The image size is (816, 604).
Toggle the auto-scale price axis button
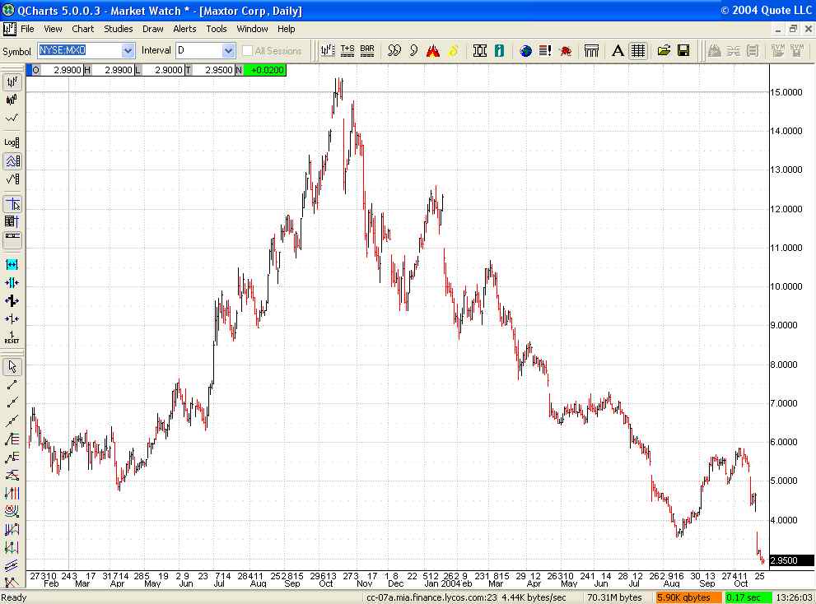12,160
